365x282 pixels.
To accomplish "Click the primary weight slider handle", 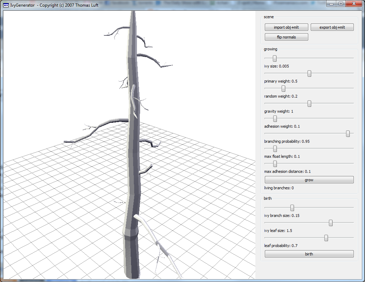I will click(309, 73).
